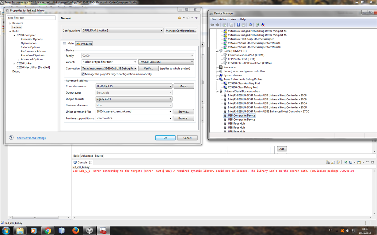Open Linker command file dropdown
Image resolution: width=377 pixels, height=235 pixels.
[170, 112]
